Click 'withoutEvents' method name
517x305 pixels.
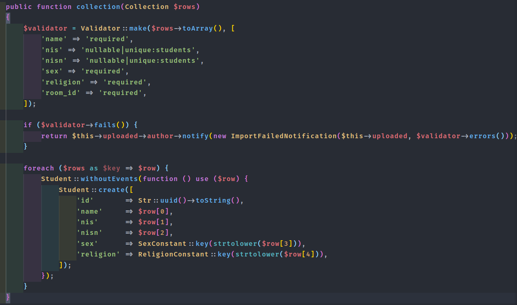click(x=109, y=179)
